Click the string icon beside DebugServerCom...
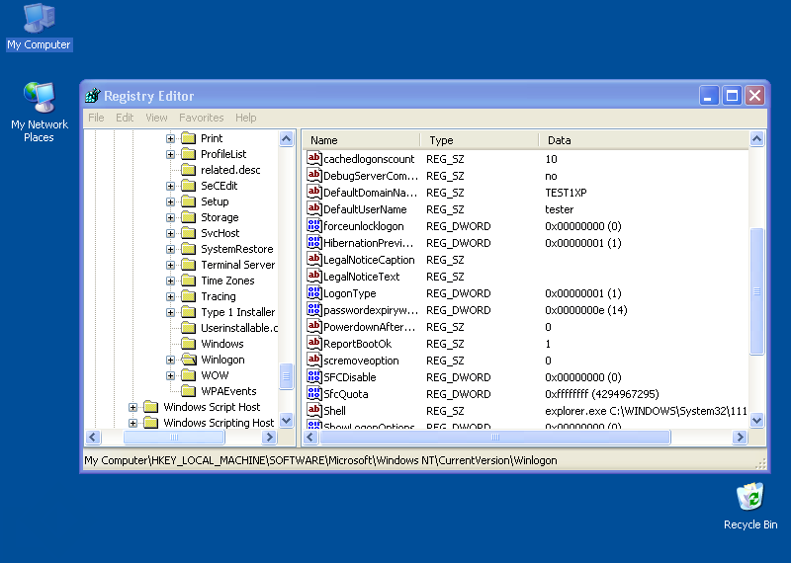Image resolution: width=791 pixels, height=563 pixels. click(313, 176)
